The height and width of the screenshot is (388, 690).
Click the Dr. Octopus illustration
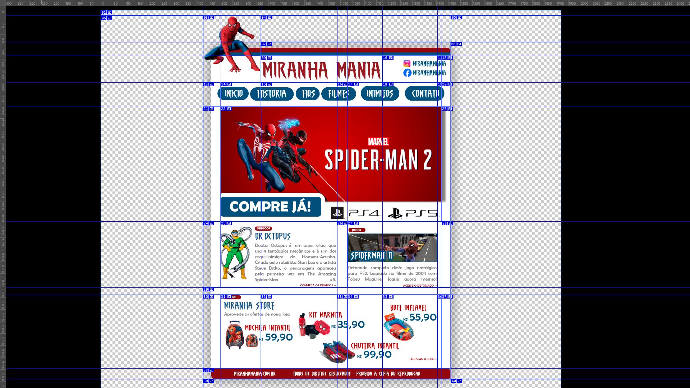[235, 253]
